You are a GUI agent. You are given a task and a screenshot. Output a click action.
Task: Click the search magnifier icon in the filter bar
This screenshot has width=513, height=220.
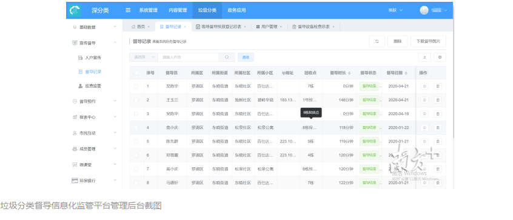tap(227, 57)
